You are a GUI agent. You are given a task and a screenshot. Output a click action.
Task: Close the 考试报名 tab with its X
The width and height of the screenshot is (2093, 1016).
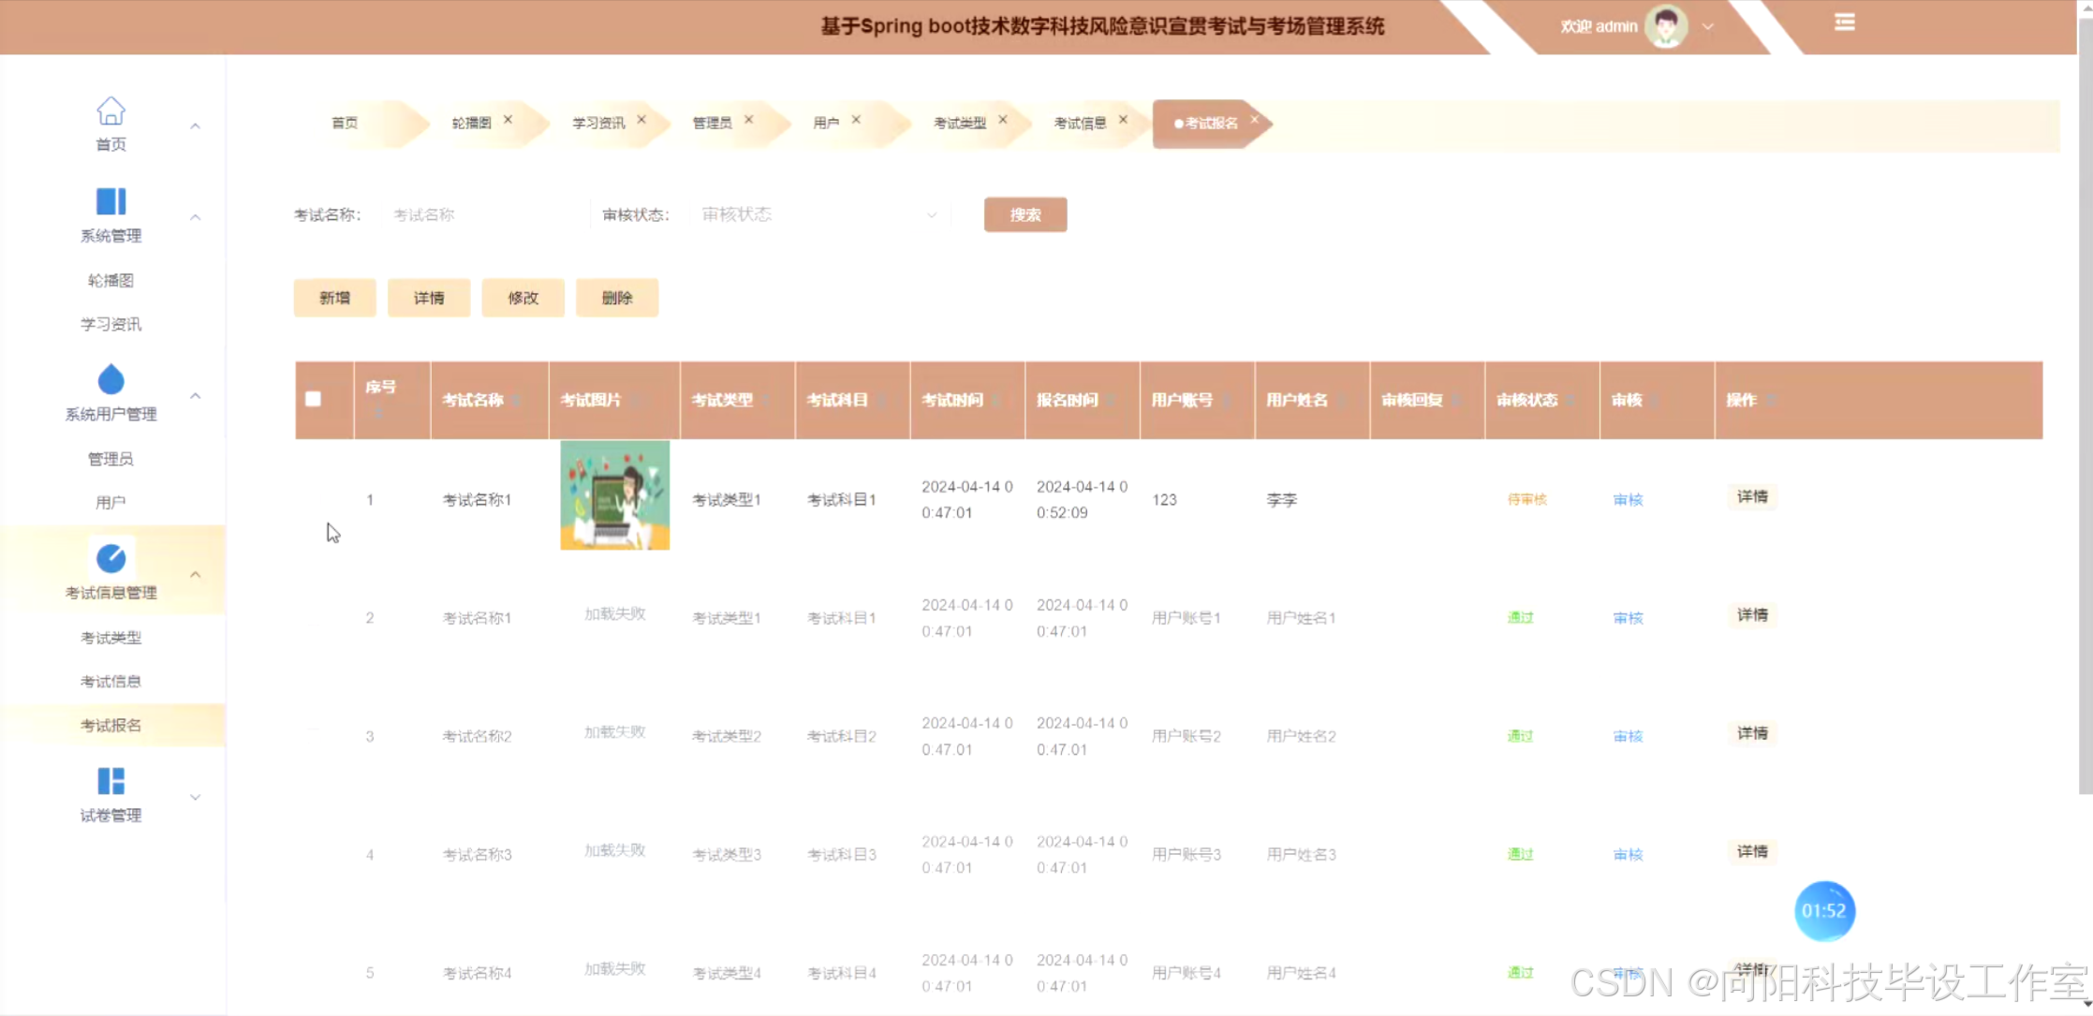coord(1254,120)
